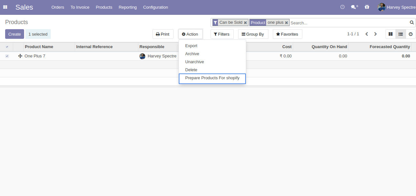Open the apps grid home menu icon
The image size is (416, 196).
click(x=5, y=7)
